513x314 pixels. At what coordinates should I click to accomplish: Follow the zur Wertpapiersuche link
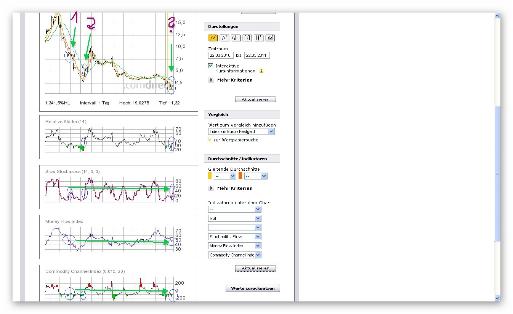pyautogui.click(x=236, y=140)
